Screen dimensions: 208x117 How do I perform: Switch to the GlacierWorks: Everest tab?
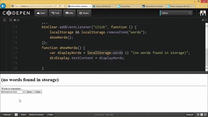click(154, 6)
